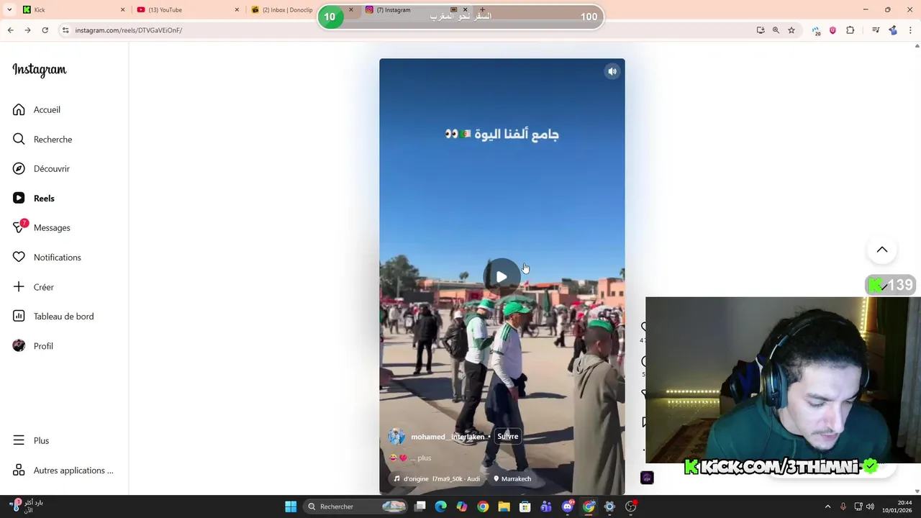Screen dimensions: 921x518
Task: Open the Recherche search panel
Action: pos(42,139)
